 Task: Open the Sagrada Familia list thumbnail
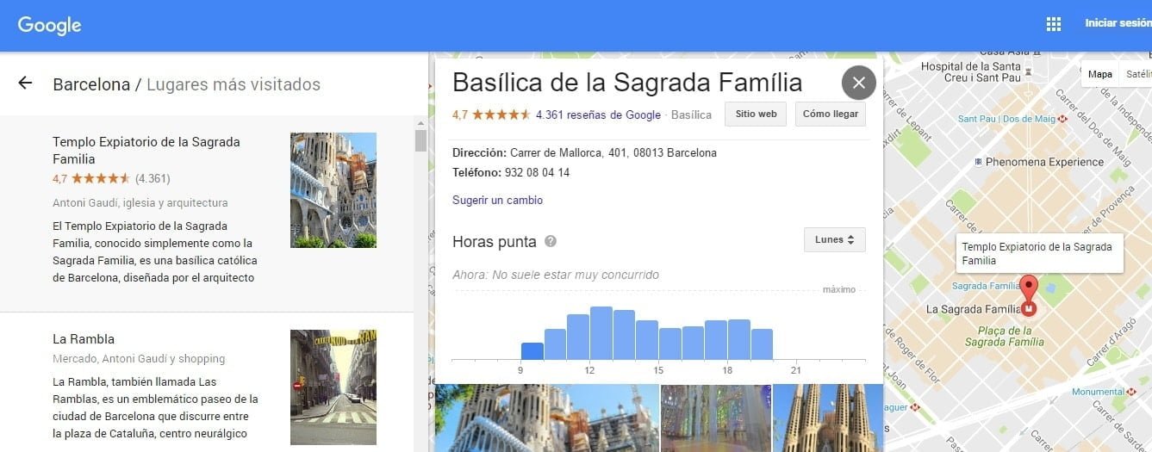[333, 190]
